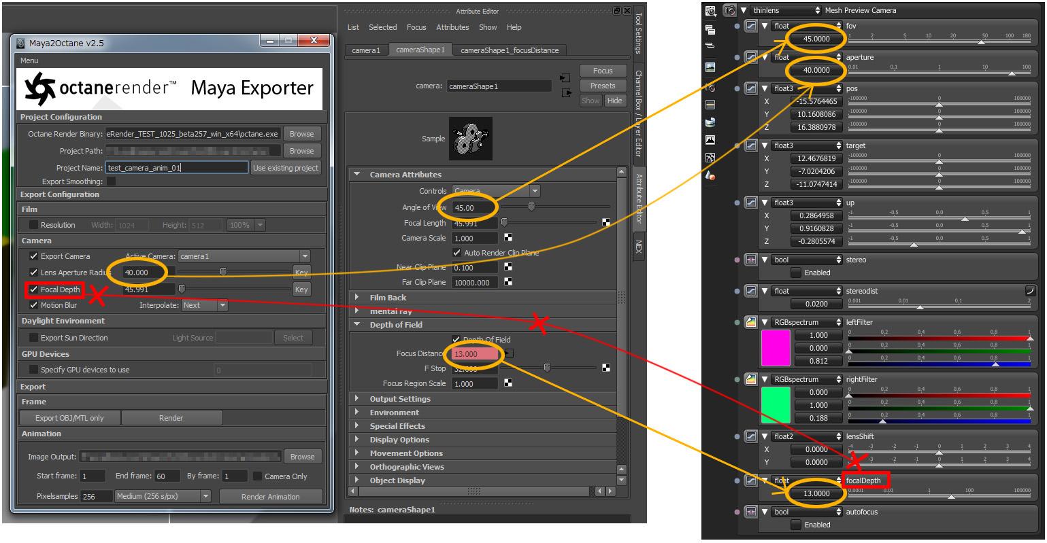Click the input connections arrow icon beside cameraShape1
This screenshot has width=1047, height=543.
[565, 78]
